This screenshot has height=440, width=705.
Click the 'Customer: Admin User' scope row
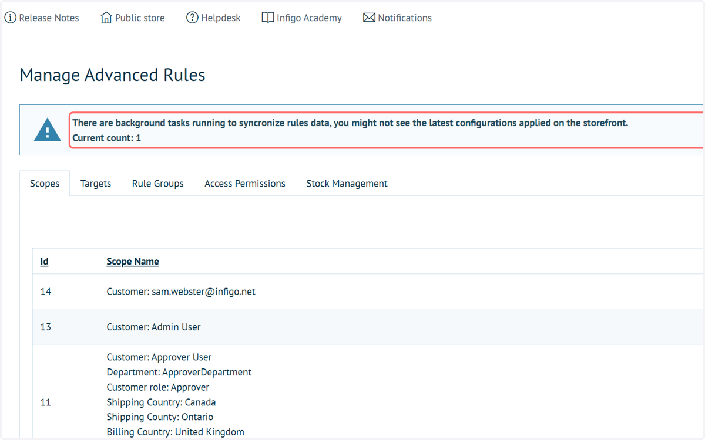click(153, 327)
